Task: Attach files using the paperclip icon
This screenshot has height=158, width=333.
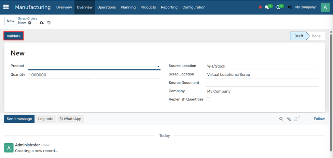Action: click(289, 119)
